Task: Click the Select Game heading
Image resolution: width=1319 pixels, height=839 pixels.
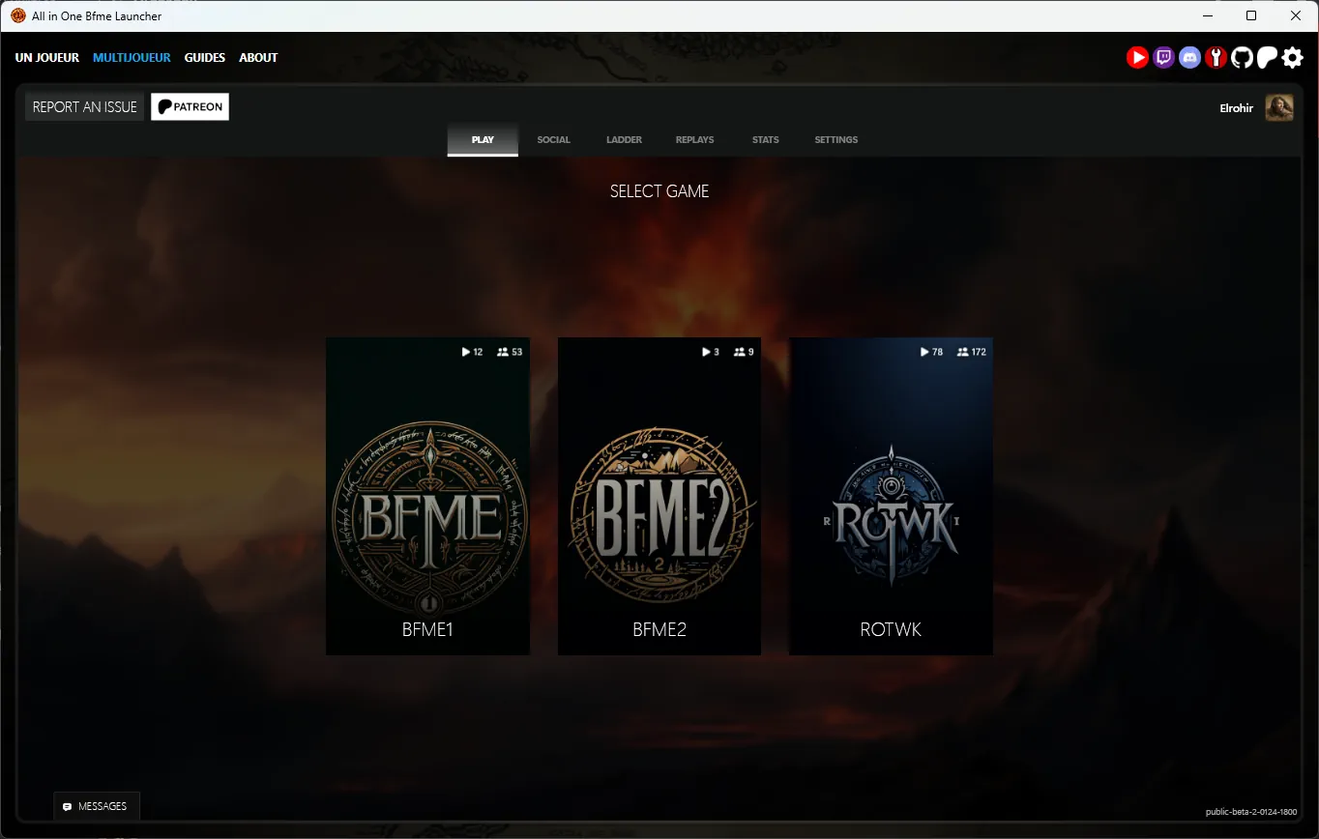Action: pos(659,191)
